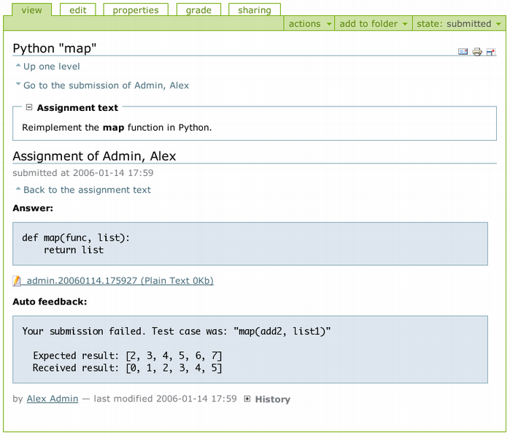
Task: Open the 'state: submitted' dropdown
Action: click(457, 23)
